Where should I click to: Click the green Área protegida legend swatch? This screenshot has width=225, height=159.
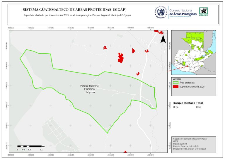pos(176,83)
